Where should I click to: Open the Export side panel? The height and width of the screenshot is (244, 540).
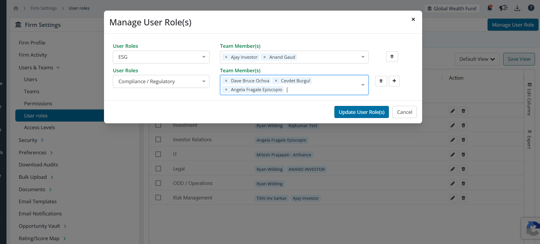tap(529, 139)
